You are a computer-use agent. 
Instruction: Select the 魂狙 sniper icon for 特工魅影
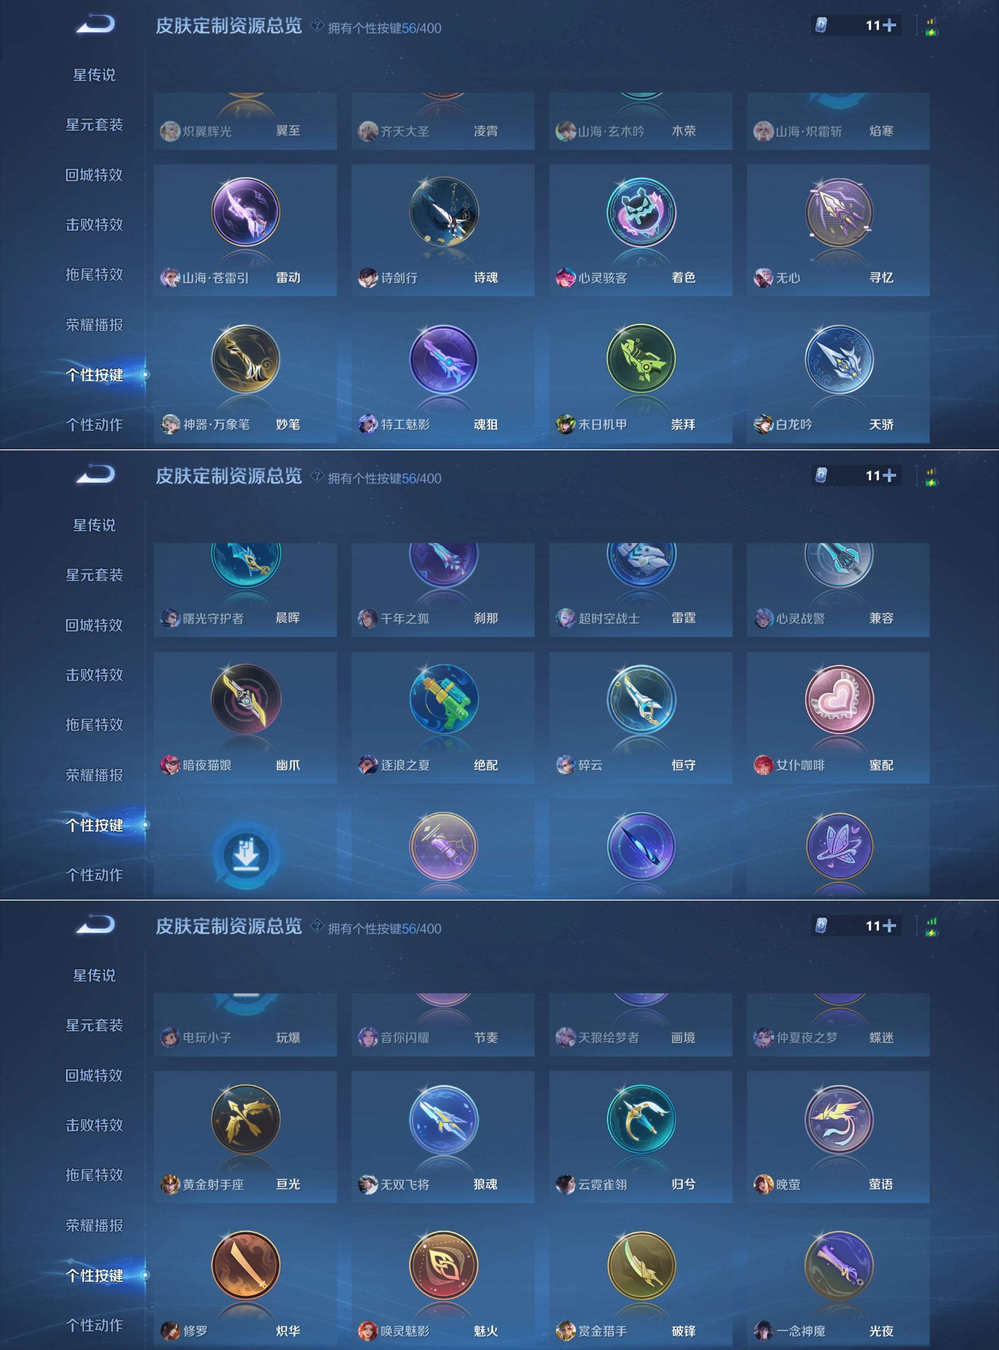point(443,359)
